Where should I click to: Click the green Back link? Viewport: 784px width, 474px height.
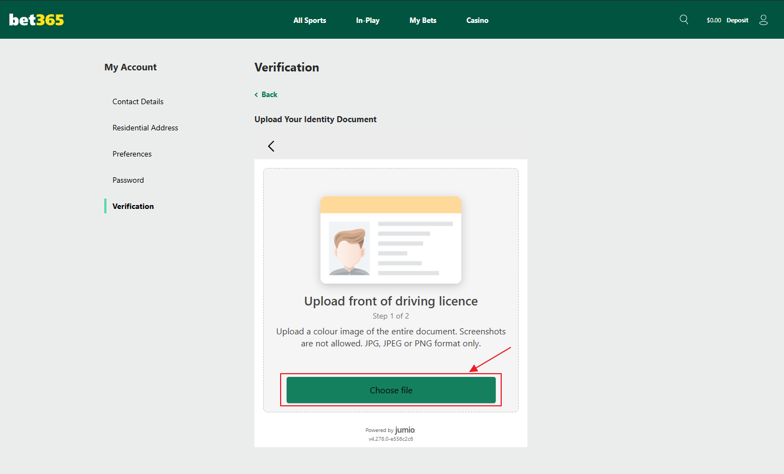(x=266, y=94)
